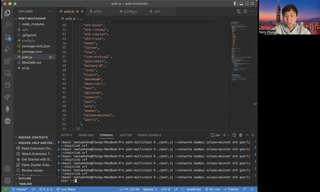The width and height of the screenshot is (320, 192).
Task: Kill the terminal with trash icon
Action: pos(240,135)
